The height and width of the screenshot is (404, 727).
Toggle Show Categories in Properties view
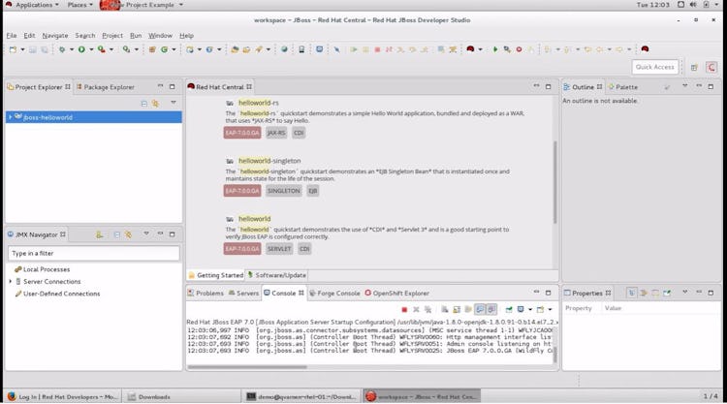pos(631,293)
